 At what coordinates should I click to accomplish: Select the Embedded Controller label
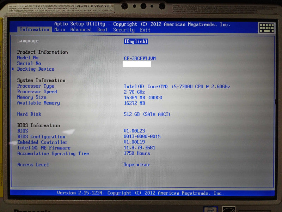click(x=42, y=142)
